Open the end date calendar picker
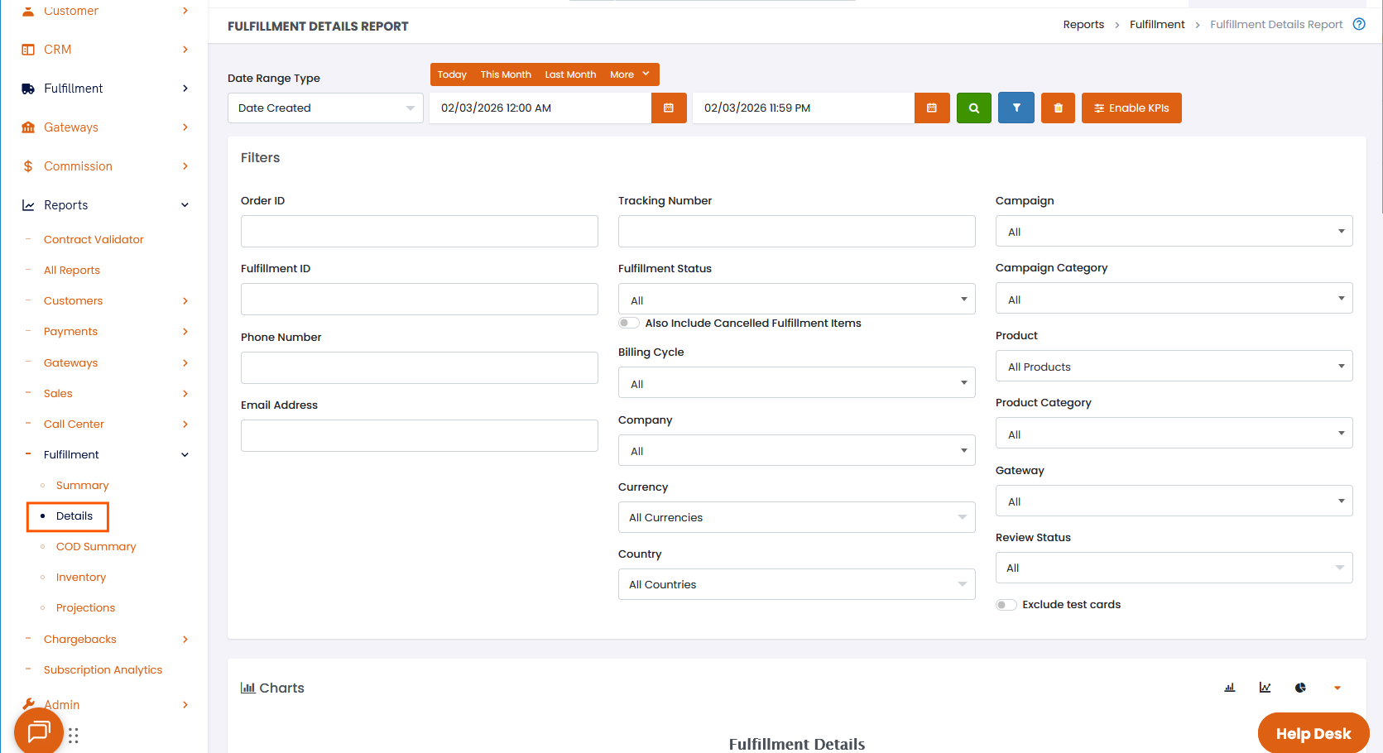The width and height of the screenshot is (1383, 753). click(931, 108)
